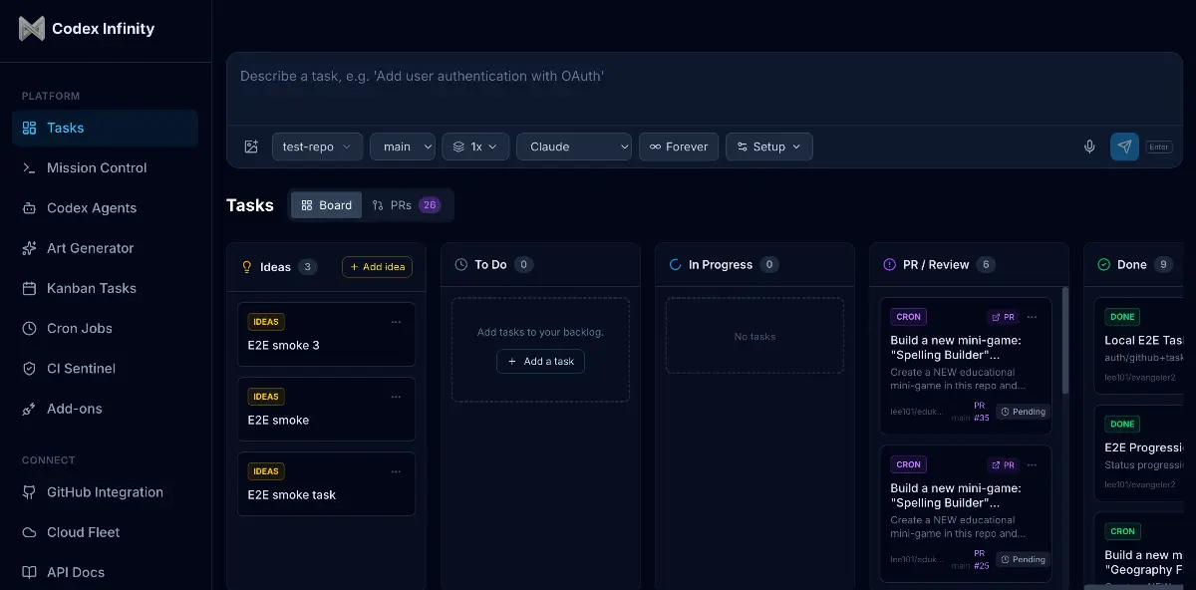Open the test-repo repository dropdown
The image size is (1196, 590).
tap(317, 147)
